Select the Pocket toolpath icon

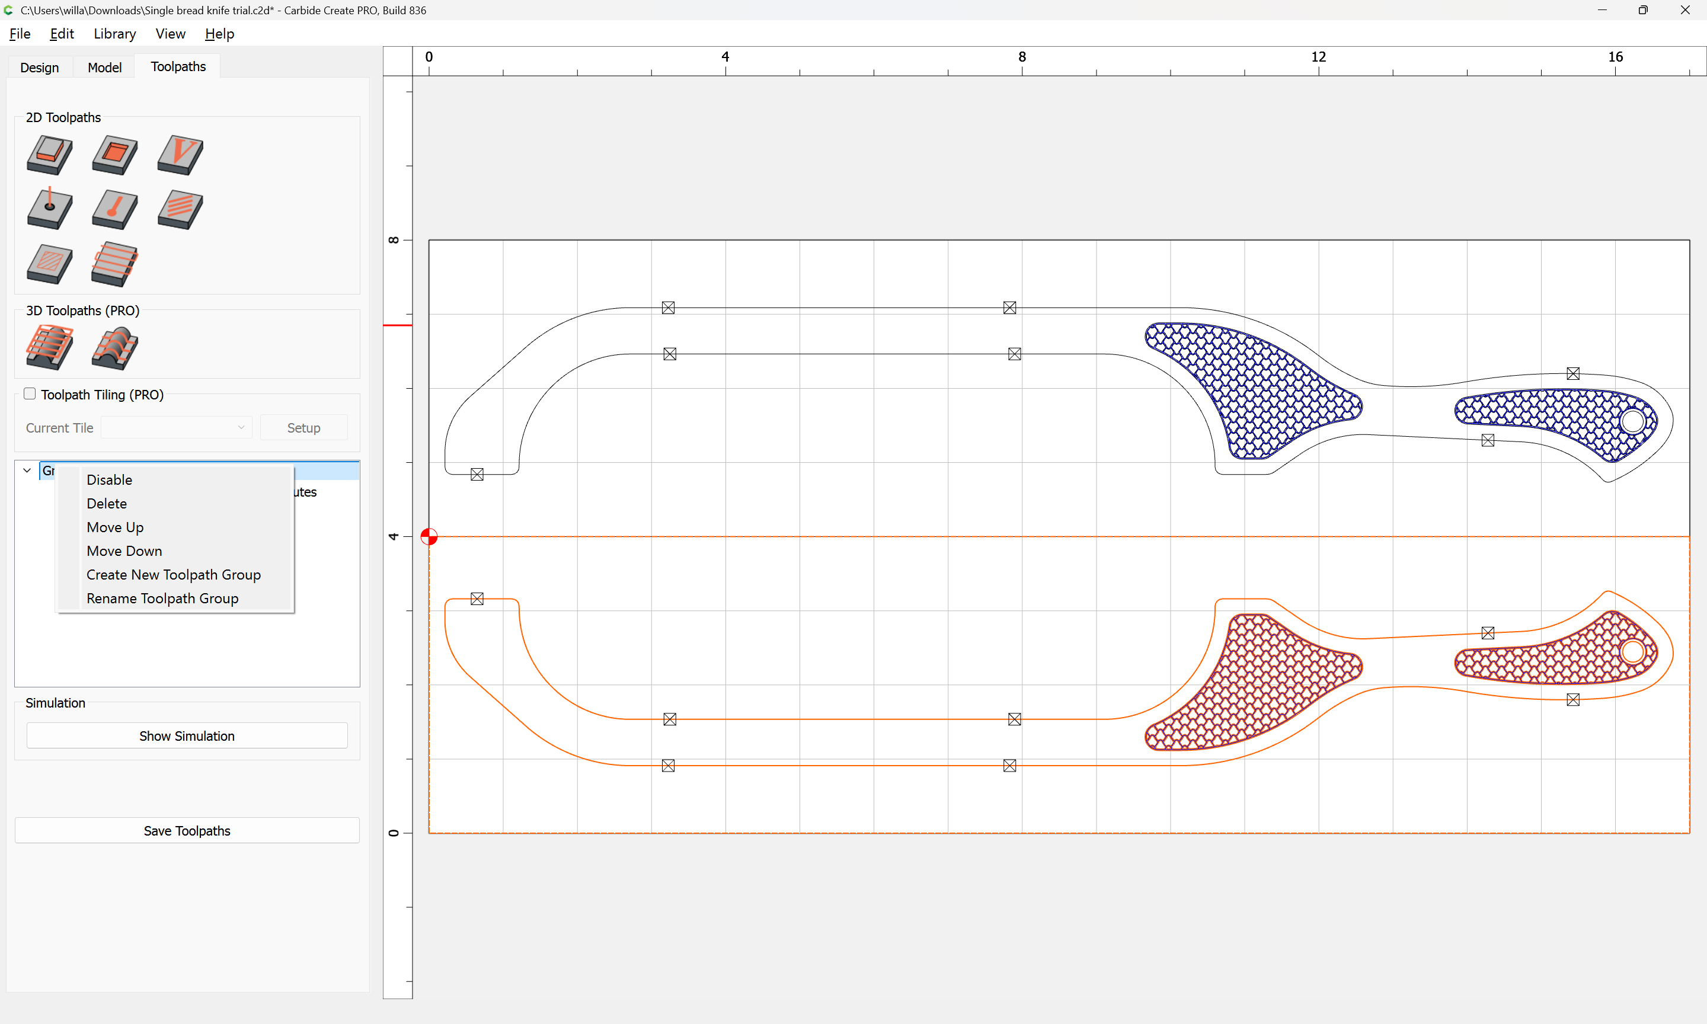coord(114,155)
